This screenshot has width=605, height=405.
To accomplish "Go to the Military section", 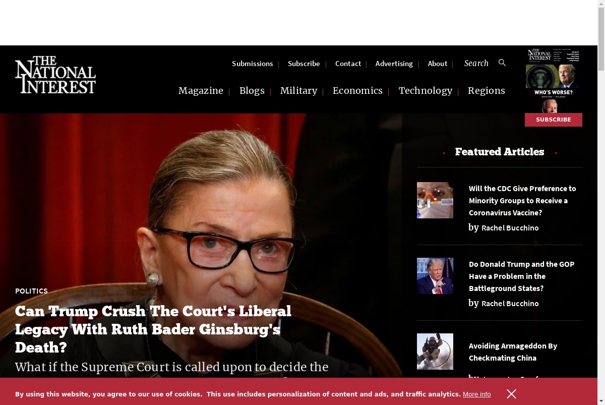I will point(298,91).
